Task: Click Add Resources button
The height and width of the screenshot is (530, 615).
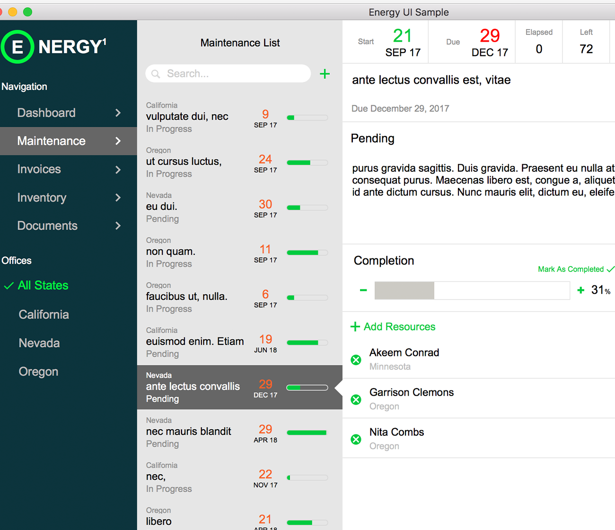Action: [x=393, y=327]
